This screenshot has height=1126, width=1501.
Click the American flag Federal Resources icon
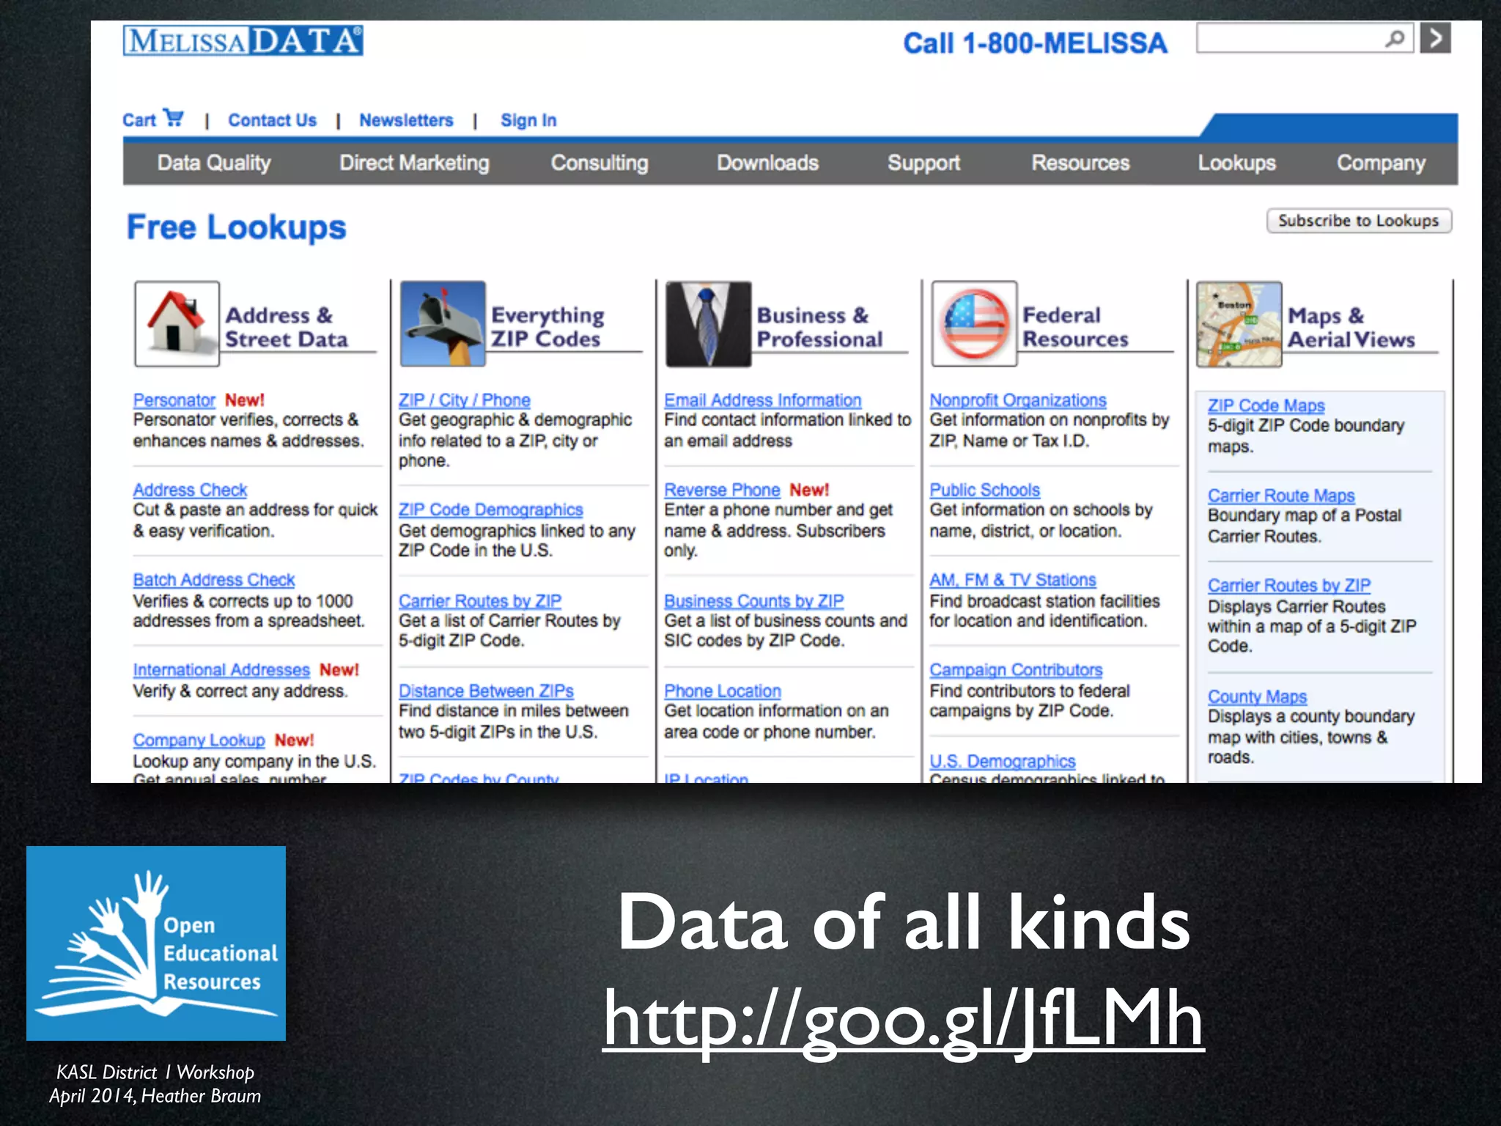[x=973, y=323]
